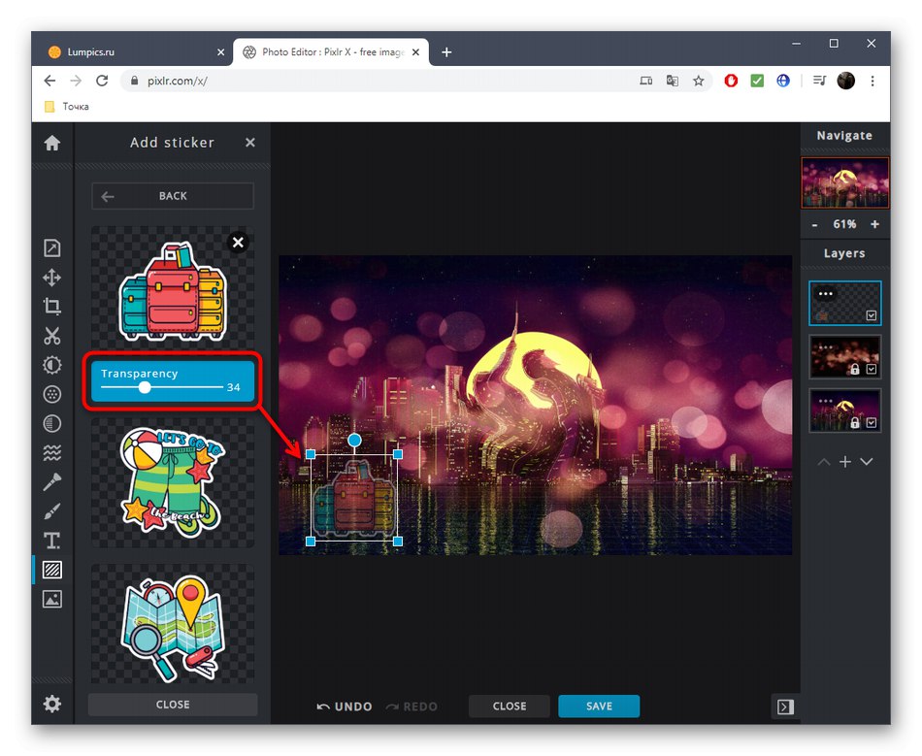Select the Retouch tool

click(x=51, y=482)
